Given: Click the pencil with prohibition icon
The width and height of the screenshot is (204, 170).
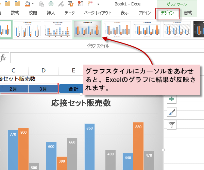Looking at the screenshot, I should [61, 4].
